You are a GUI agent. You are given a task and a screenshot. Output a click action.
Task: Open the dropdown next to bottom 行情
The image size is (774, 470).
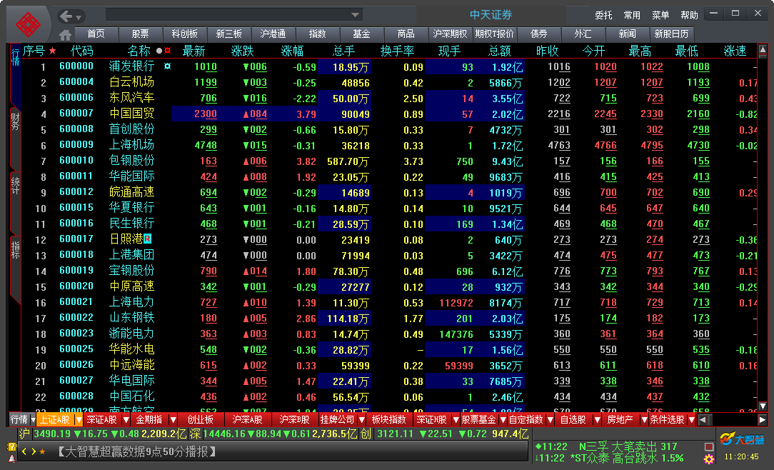(x=33, y=420)
